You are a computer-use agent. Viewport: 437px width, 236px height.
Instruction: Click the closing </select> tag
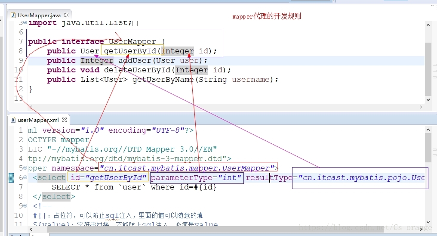[x=54, y=197]
